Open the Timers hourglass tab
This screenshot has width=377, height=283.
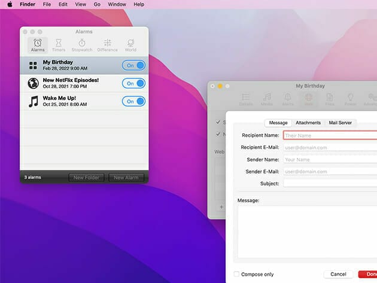pyautogui.click(x=59, y=45)
